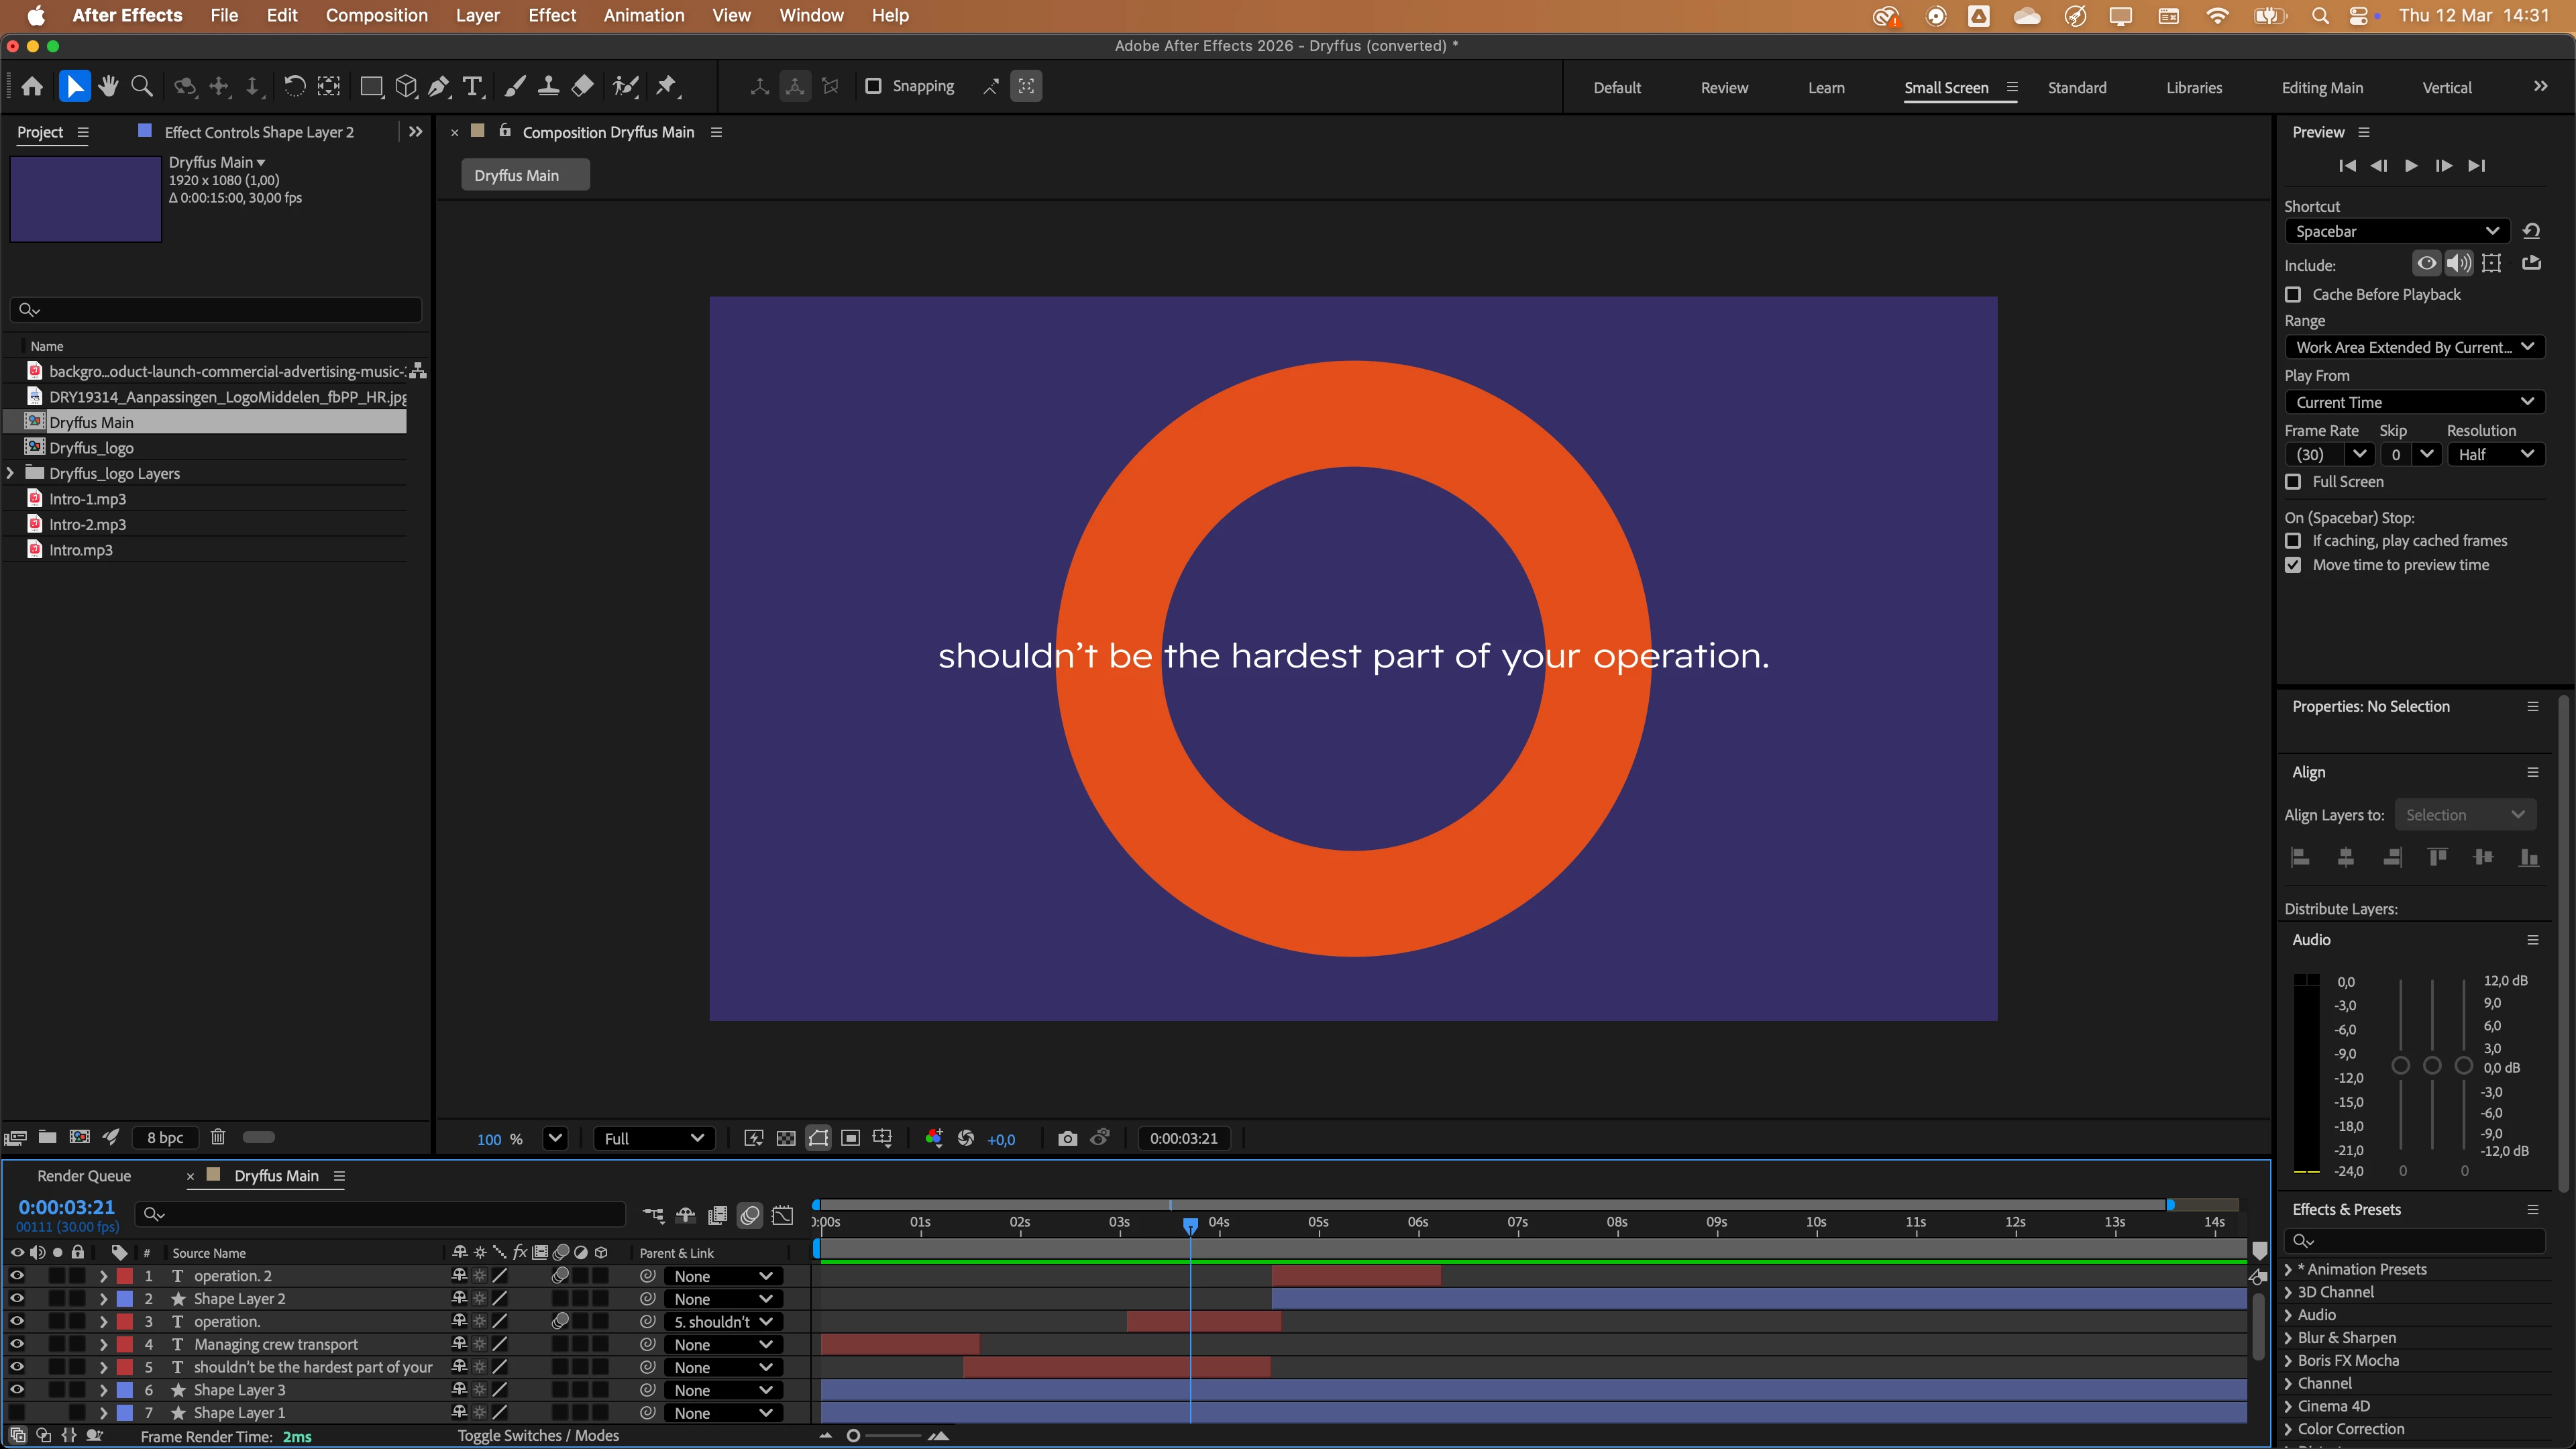Take a snapshot with the camera icon

[1067, 1138]
